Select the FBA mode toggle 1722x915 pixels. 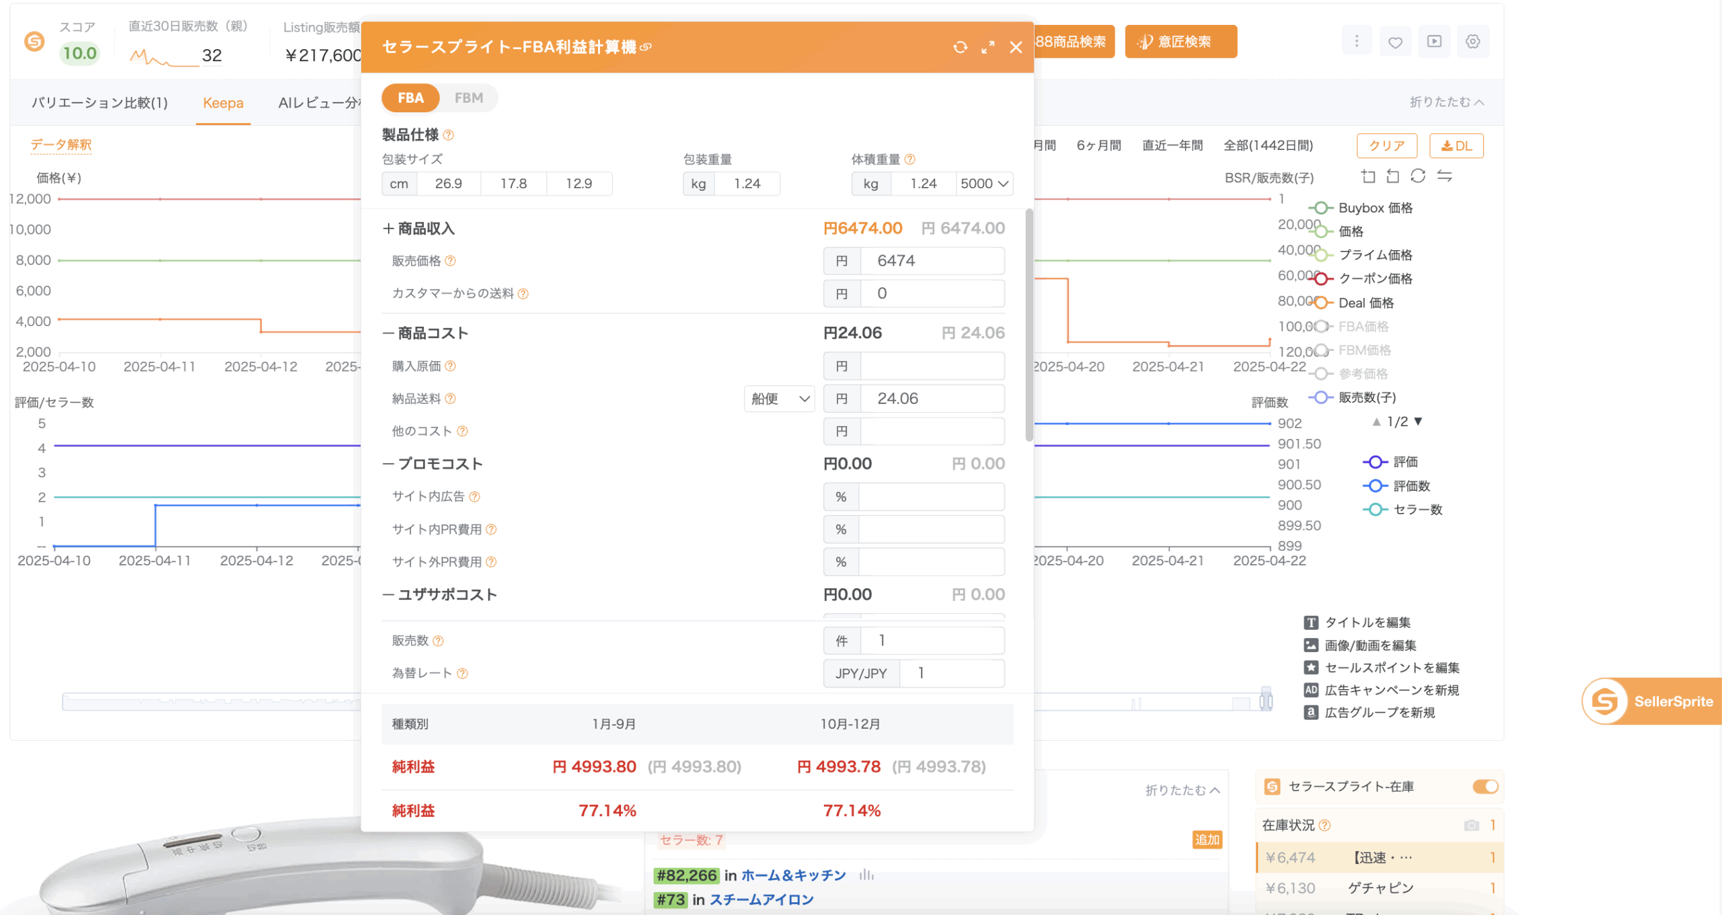[410, 98]
